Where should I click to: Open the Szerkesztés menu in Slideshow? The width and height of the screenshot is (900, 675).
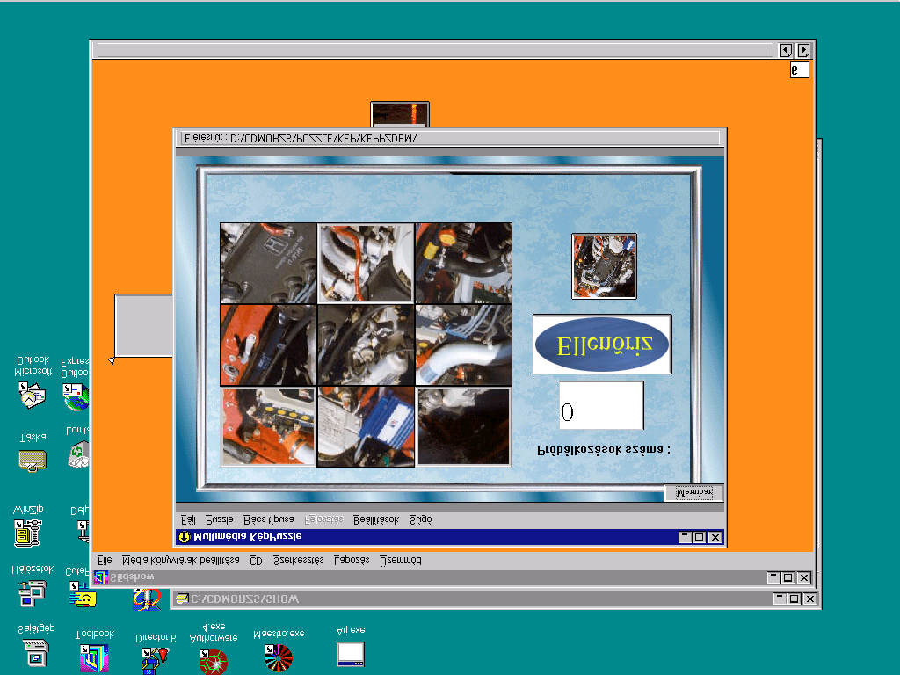coord(299,560)
